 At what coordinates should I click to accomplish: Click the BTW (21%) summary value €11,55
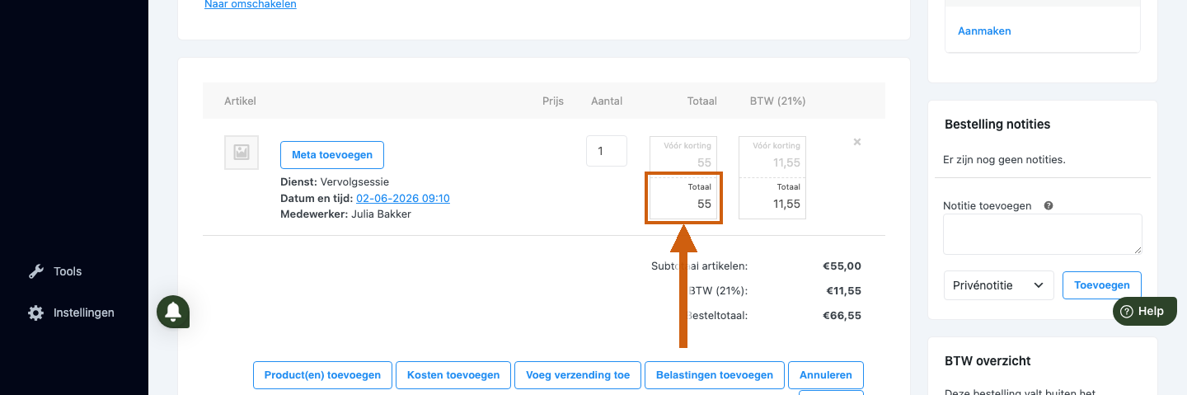(x=844, y=290)
